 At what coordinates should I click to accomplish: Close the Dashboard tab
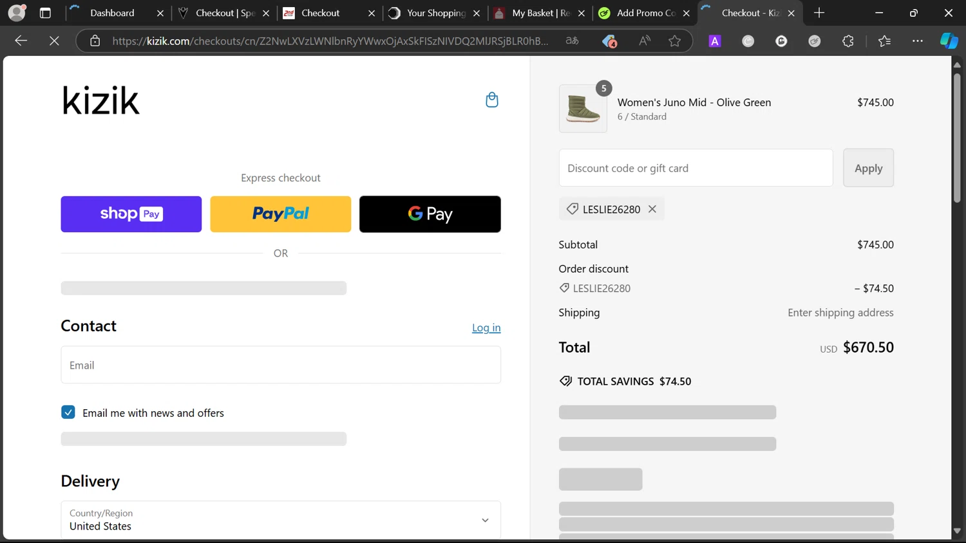click(160, 13)
